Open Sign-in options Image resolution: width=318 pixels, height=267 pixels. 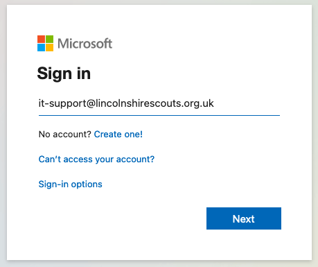70,184
